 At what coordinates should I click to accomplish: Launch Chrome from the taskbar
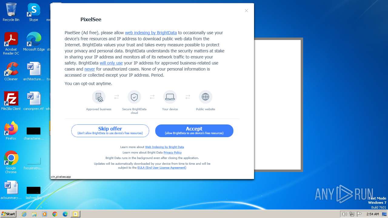point(55,214)
